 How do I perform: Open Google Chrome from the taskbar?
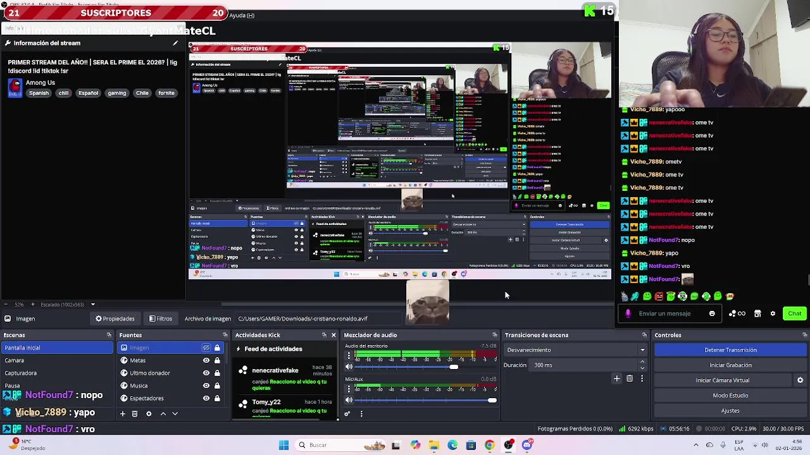490,445
